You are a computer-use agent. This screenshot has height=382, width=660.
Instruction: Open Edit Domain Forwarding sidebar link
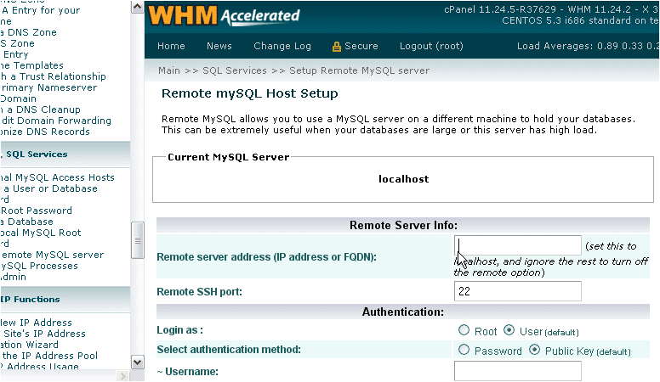pos(56,121)
